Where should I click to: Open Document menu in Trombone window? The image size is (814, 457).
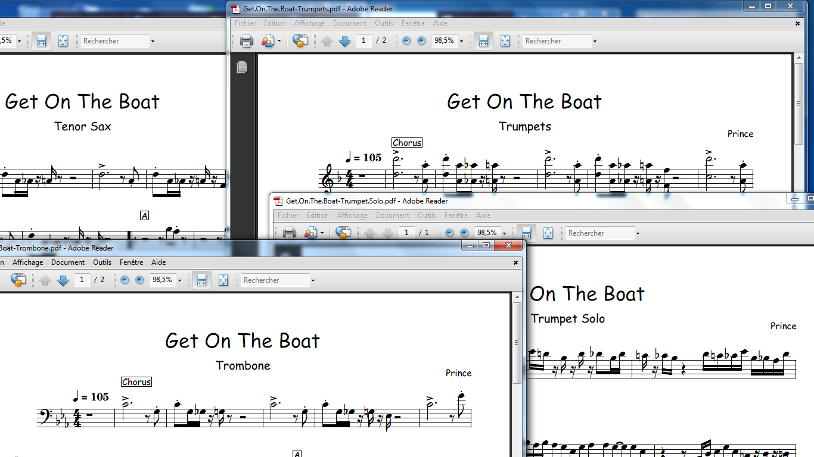coord(68,262)
